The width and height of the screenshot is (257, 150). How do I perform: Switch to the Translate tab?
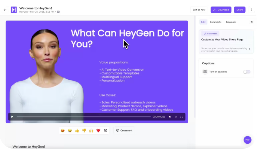tap(231, 22)
